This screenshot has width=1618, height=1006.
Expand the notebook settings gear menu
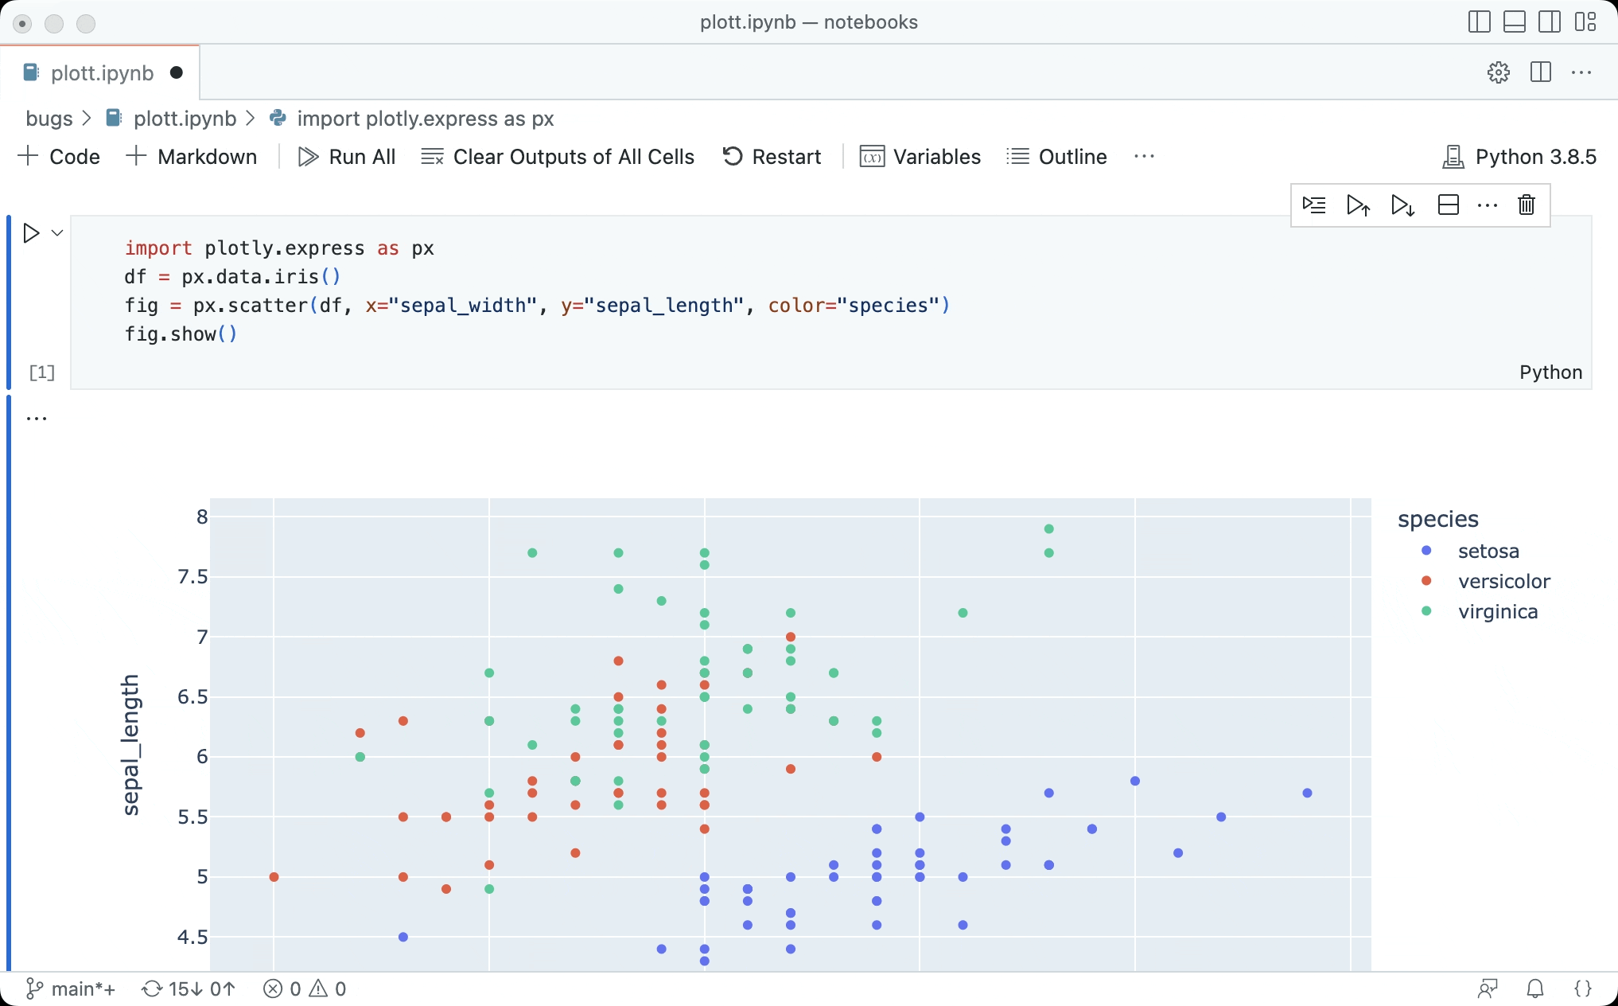coord(1499,72)
